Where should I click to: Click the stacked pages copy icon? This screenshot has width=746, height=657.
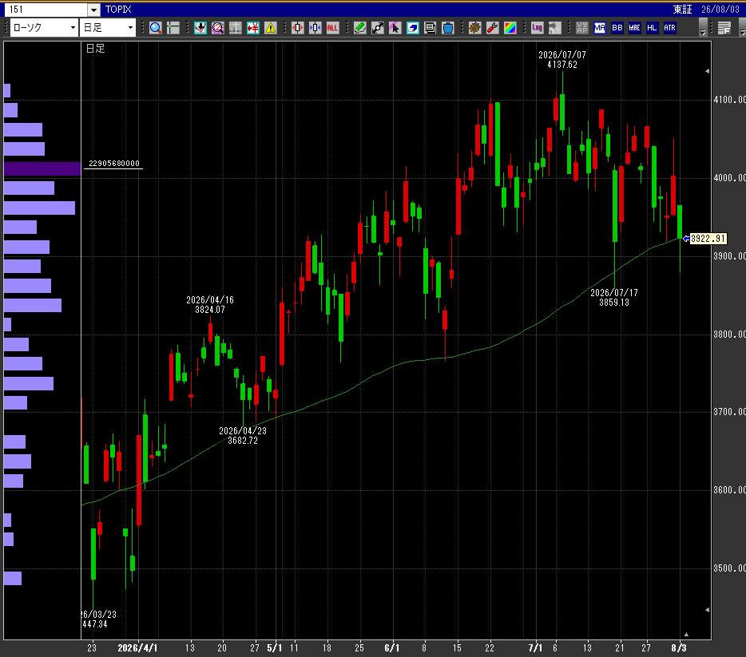pyautogui.click(x=430, y=28)
